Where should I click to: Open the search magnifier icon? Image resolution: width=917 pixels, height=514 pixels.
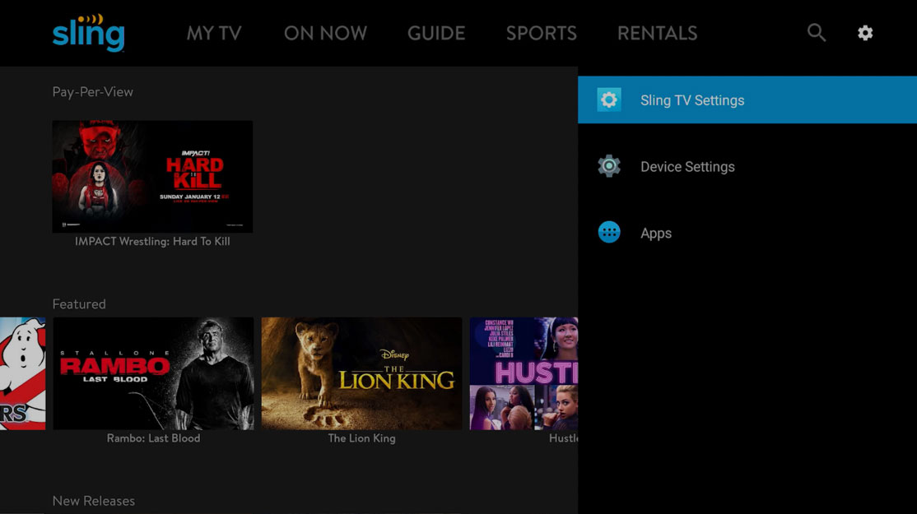[817, 33]
